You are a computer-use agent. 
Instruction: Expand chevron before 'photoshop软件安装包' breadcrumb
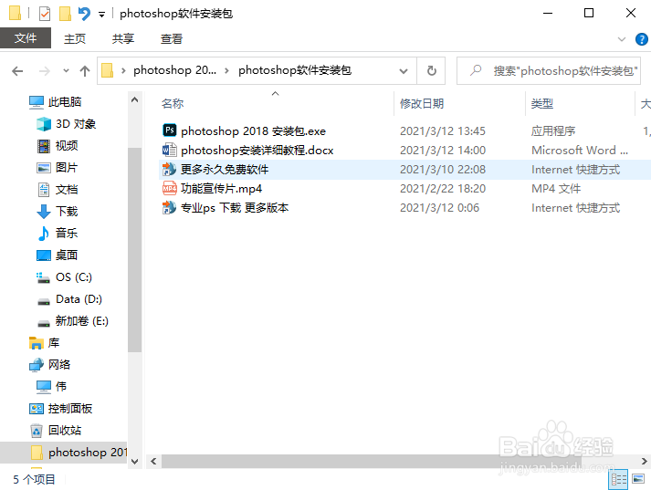coord(226,71)
